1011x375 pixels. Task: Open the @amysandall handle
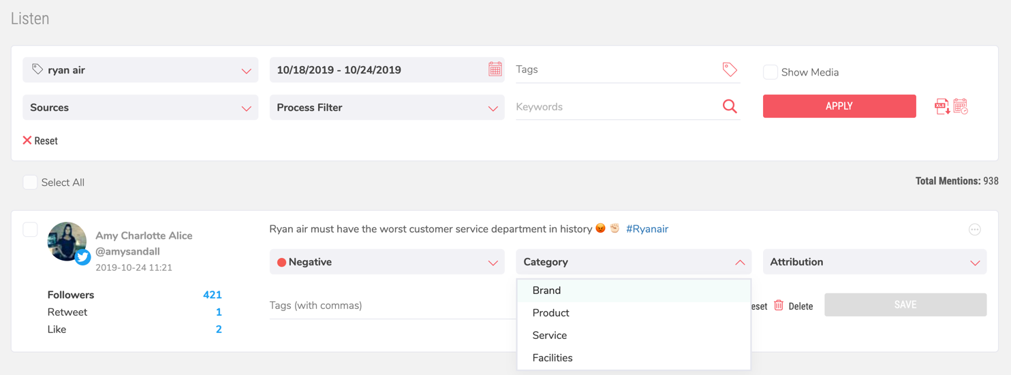(x=127, y=251)
